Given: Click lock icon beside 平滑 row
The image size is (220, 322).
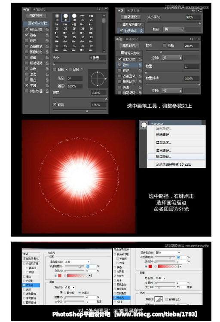Looking at the screenshot, I should 47,85.
